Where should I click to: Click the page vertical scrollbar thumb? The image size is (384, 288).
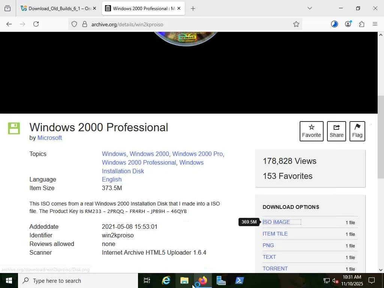(x=381, y=137)
